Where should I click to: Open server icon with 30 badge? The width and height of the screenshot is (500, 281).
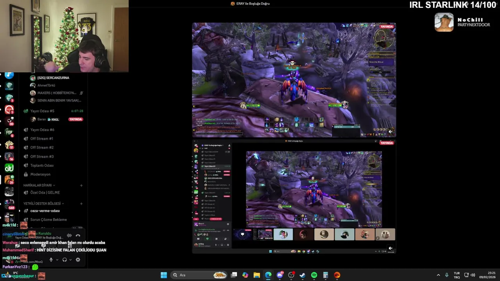9,121
